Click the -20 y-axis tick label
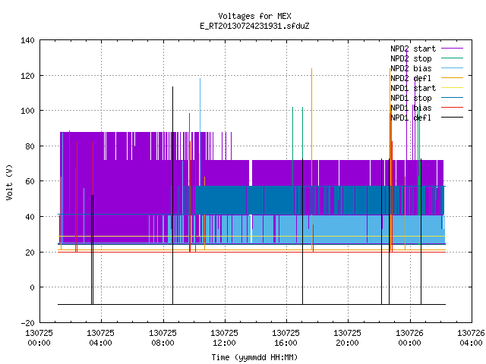This screenshot has width=486, height=364. tap(27, 323)
